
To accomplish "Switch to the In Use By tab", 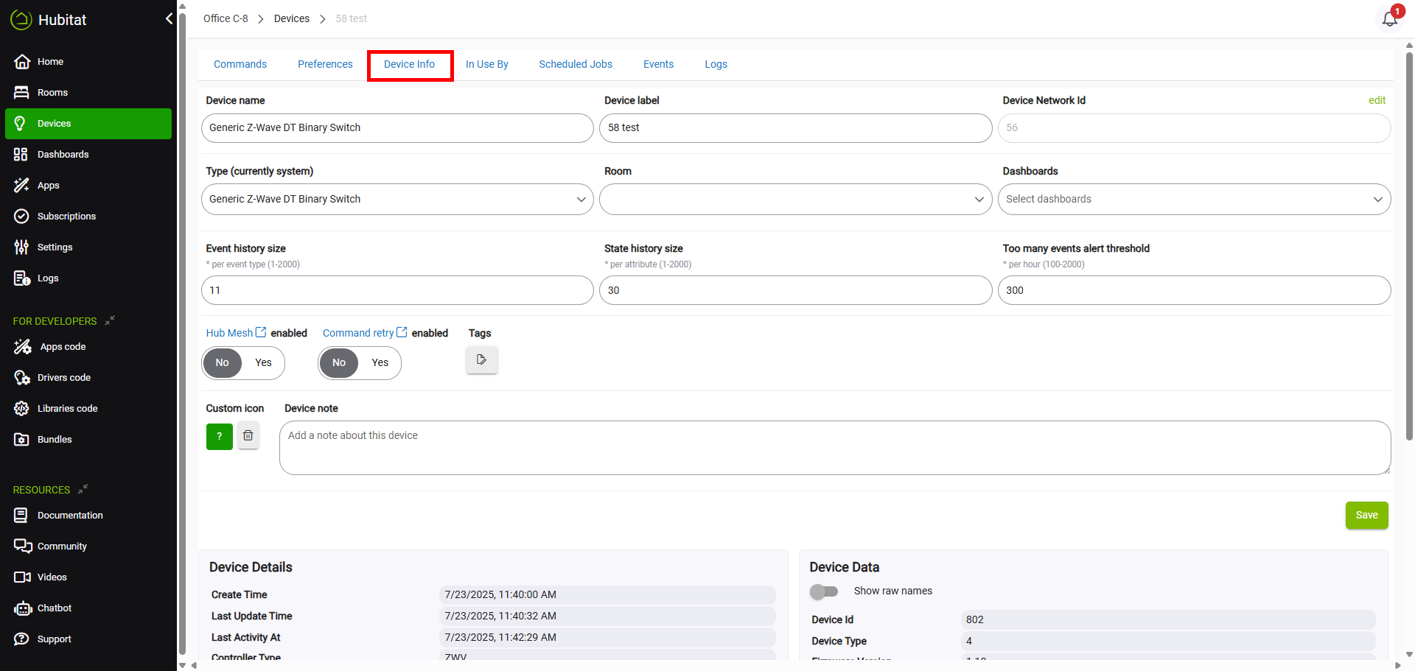I will coord(487,65).
